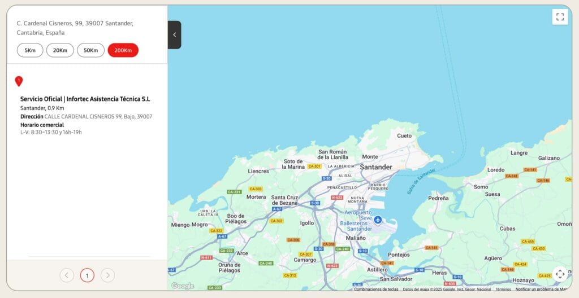
Task: Click the A-67 highway shield
Action: tap(277, 209)
